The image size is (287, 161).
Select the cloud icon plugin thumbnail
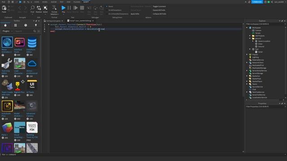click(32, 64)
